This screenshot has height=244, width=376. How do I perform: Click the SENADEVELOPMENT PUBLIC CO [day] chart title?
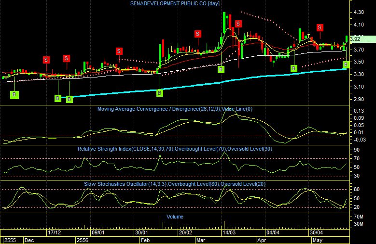click(175, 3)
